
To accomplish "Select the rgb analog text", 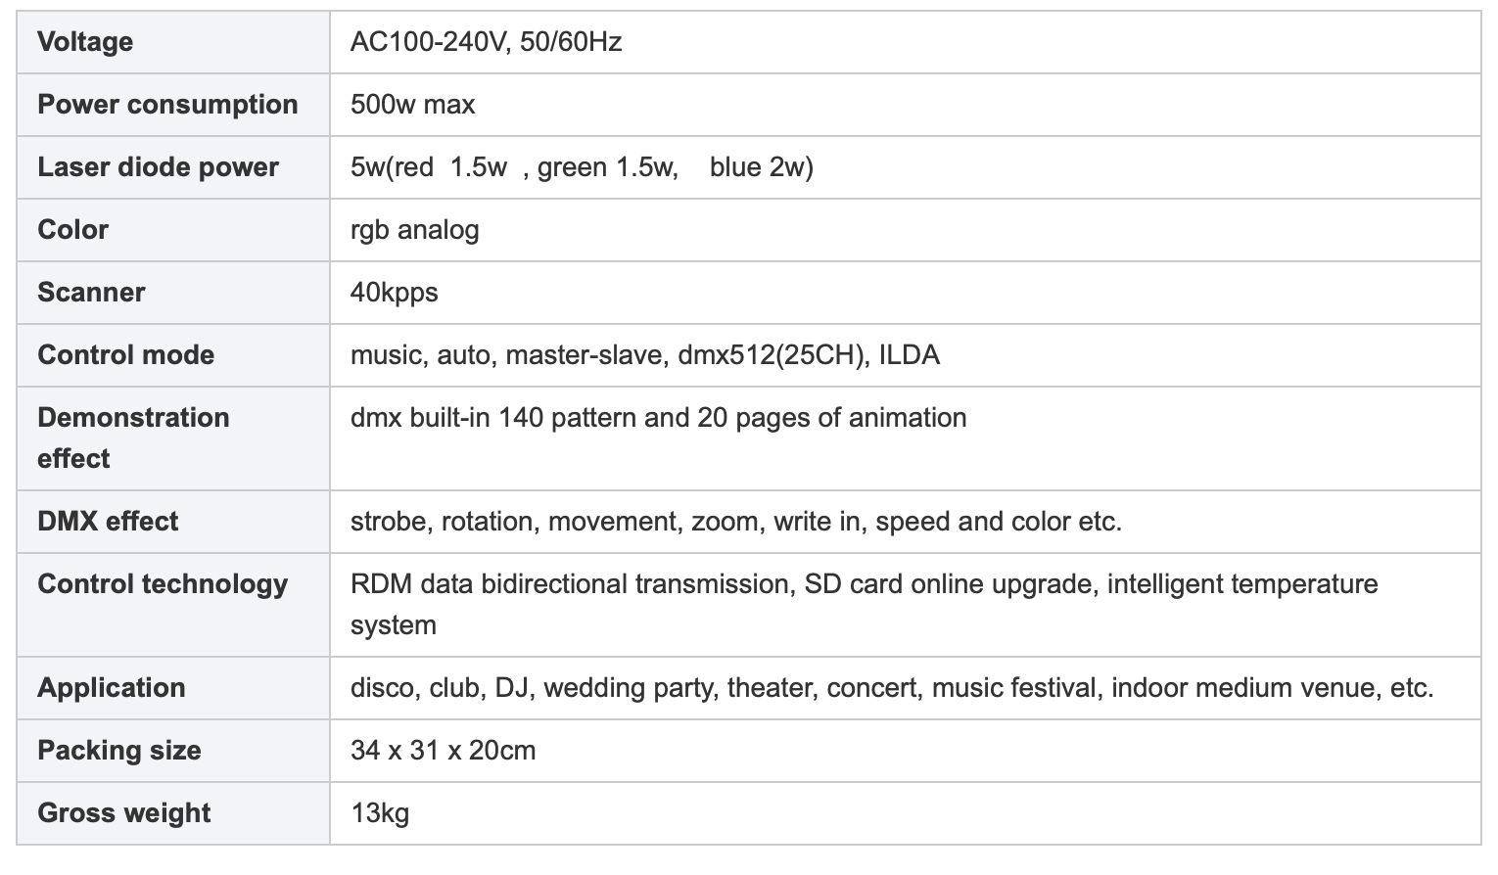I will (414, 230).
